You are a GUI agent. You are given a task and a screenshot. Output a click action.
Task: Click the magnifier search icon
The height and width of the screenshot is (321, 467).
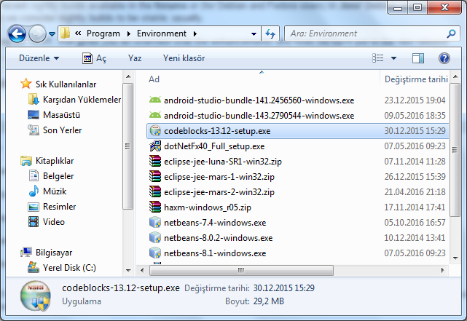click(x=451, y=33)
